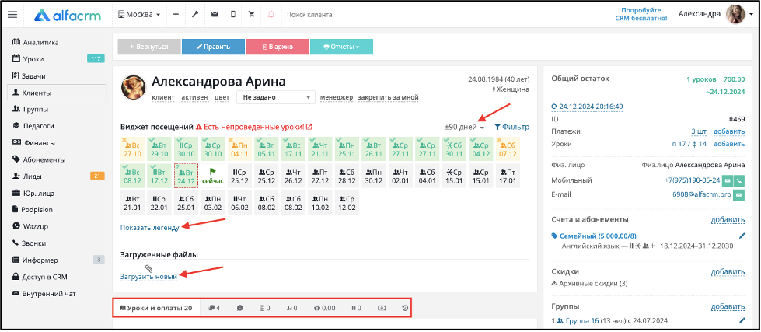
Task: Click the paperclip icon under Загруженные файлы
Action: [x=149, y=268]
